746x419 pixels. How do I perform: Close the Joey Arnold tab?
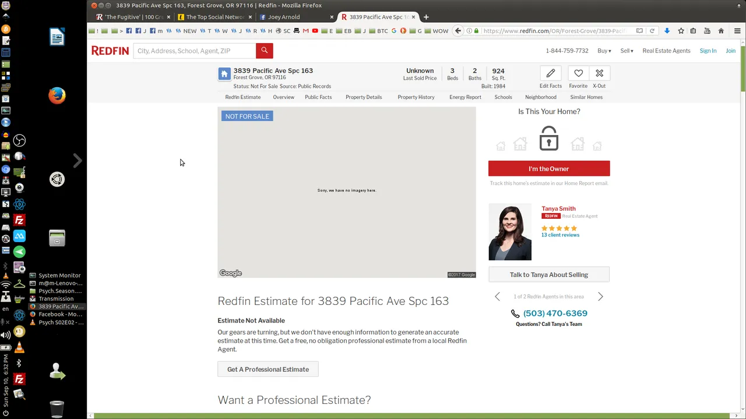(x=332, y=17)
